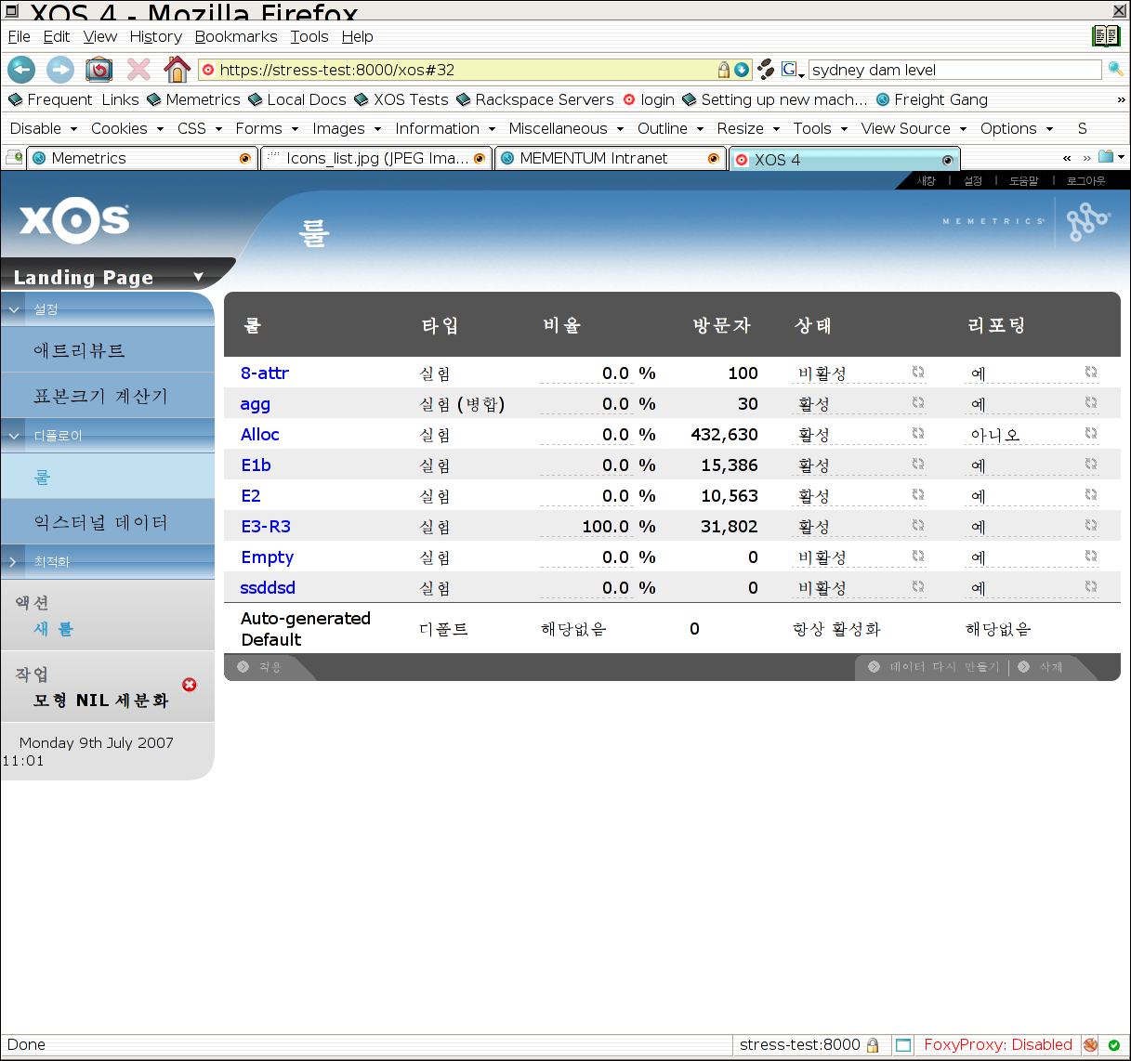Screen dimensions: 1131x1061
Task: Click the 표본크기 계산기 sidebar item
Action: point(100,396)
